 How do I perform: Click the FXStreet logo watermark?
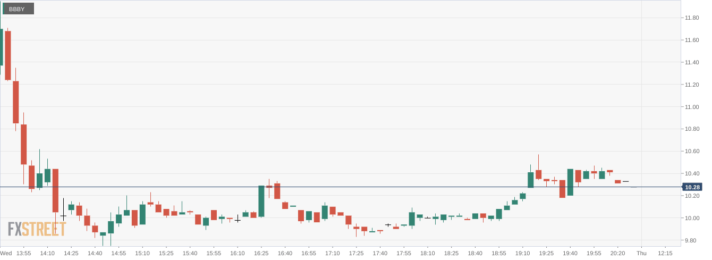point(37,229)
